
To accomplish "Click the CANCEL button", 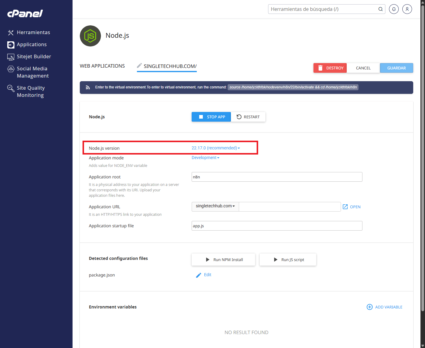I will point(363,68).
